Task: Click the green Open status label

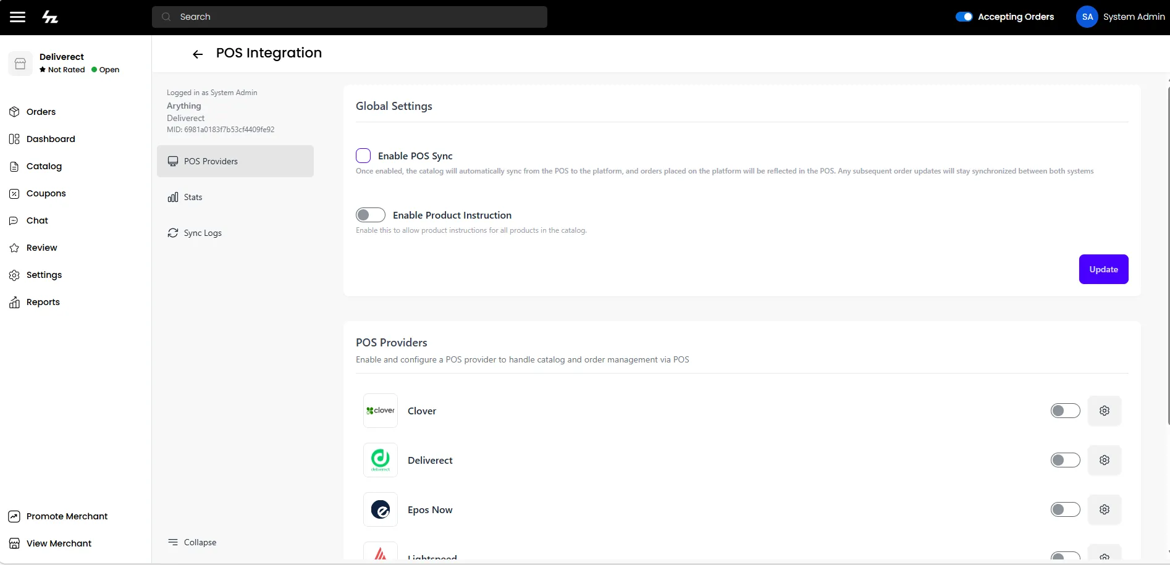Action: point(106,70)
